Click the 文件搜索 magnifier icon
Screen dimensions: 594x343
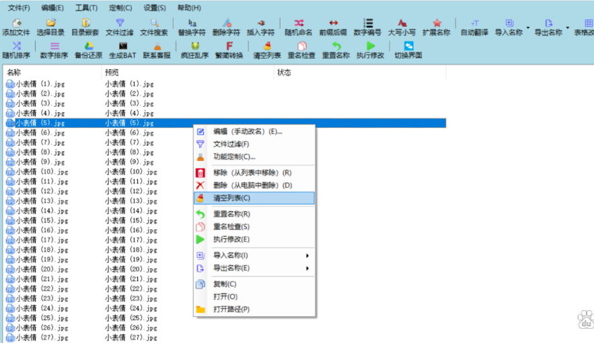pyautogui.click(x=154, y=24)
